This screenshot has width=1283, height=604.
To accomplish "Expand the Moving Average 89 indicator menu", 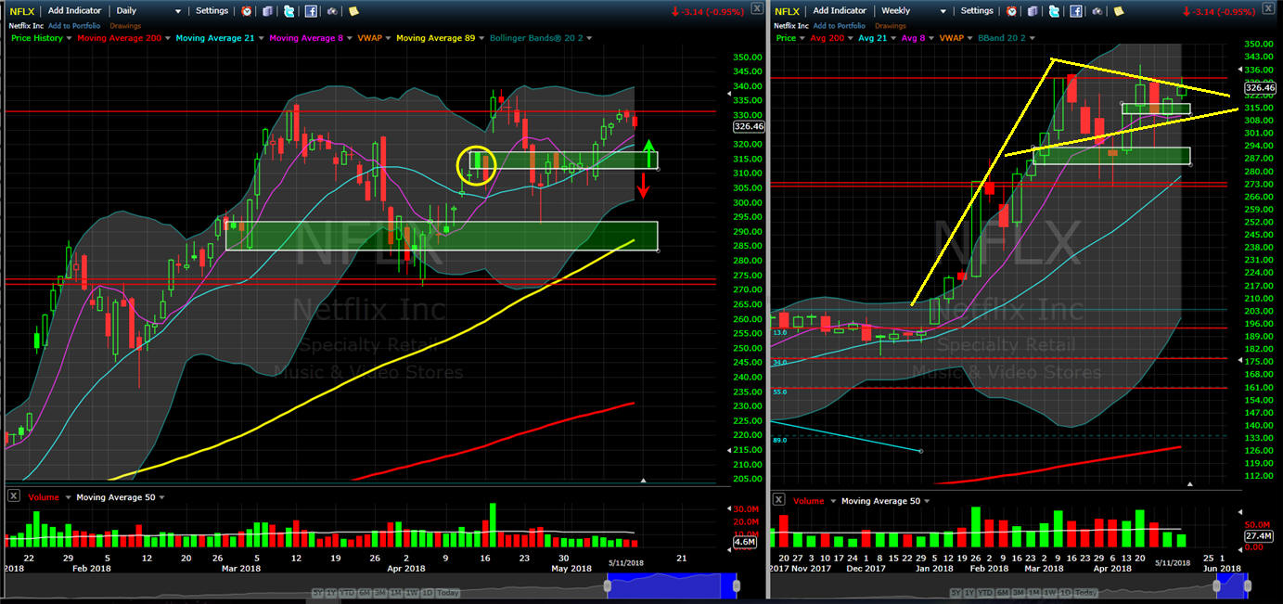I will (x=481, y=38).
